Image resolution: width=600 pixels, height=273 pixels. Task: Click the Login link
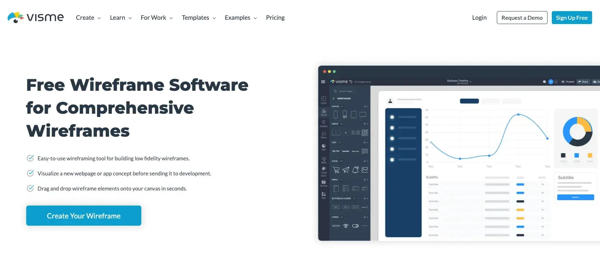(479, 18)
